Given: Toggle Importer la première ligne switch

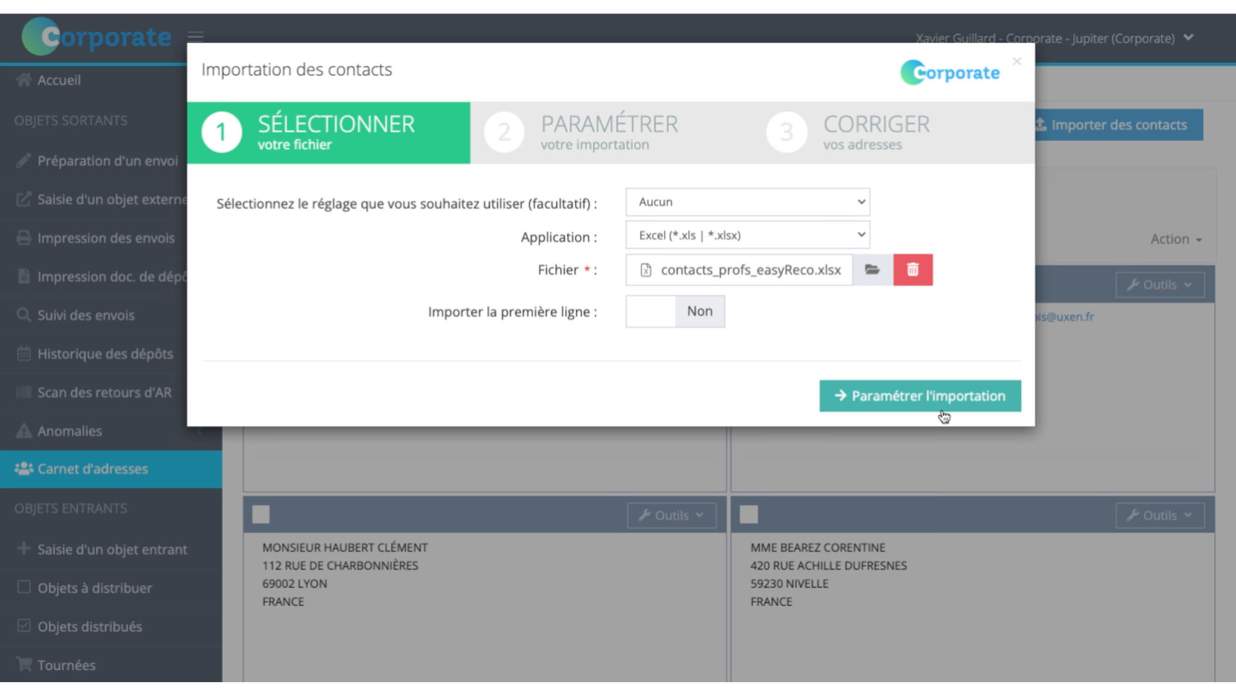Looking at the screenshot, I should pyautogui.click(x=675, y=311).
